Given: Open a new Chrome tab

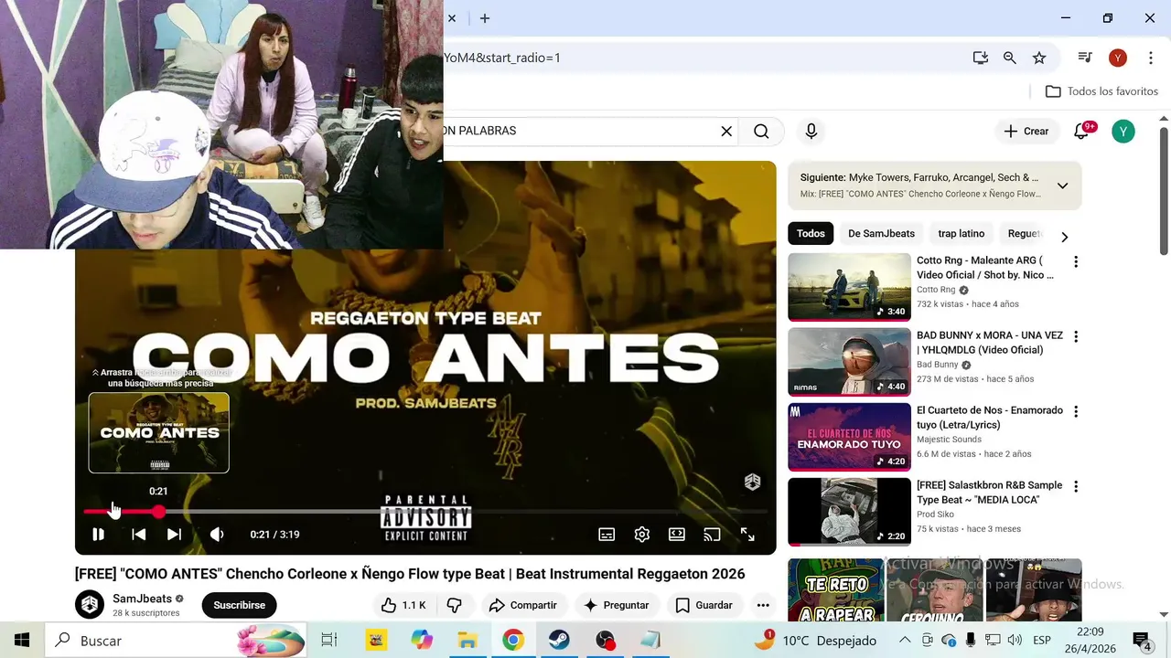Looking at the screenshot, I should 485,18.
